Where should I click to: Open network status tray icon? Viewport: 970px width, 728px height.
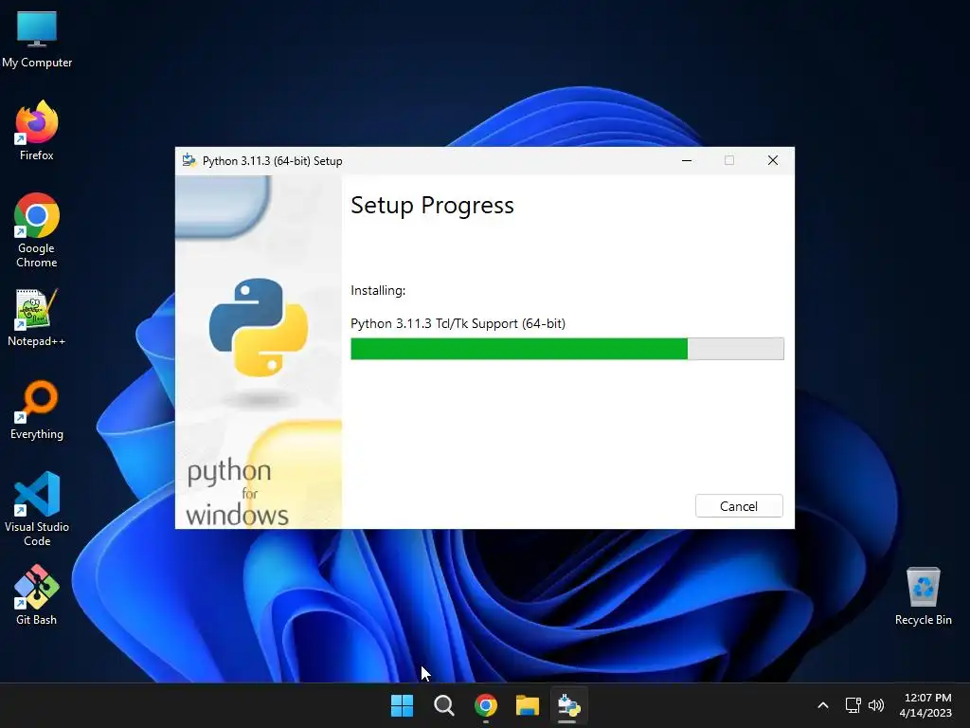(853, 705)
